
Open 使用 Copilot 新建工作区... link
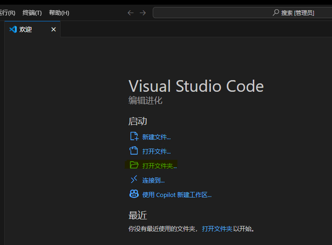pos(177,195)
